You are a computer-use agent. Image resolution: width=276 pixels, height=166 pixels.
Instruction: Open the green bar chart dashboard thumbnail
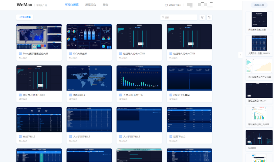(x=139, y=78)
